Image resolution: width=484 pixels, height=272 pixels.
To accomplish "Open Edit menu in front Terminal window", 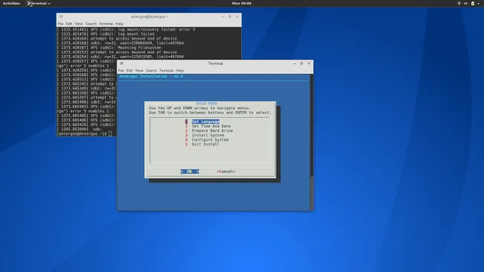I will click(130, 71).
